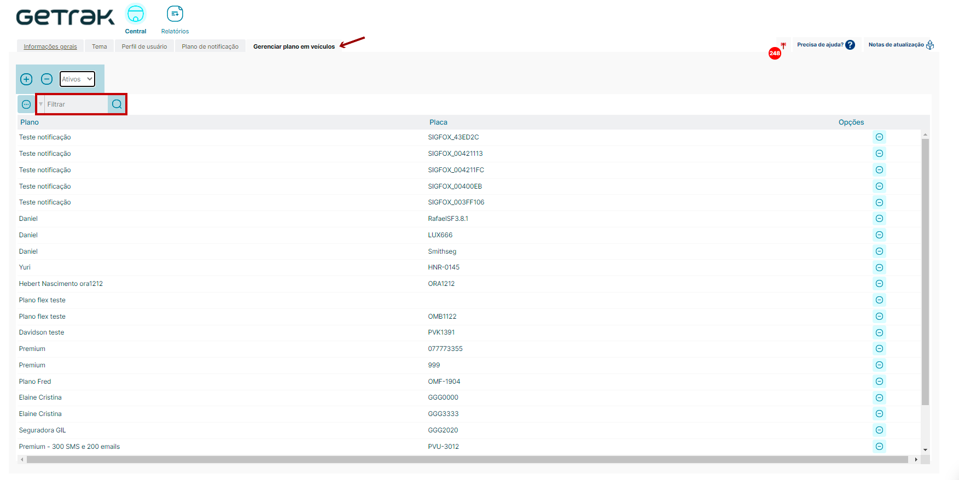This screenshot has height=480, width=959.
Task: Open the 248 notifications badge
Action: 775,53
